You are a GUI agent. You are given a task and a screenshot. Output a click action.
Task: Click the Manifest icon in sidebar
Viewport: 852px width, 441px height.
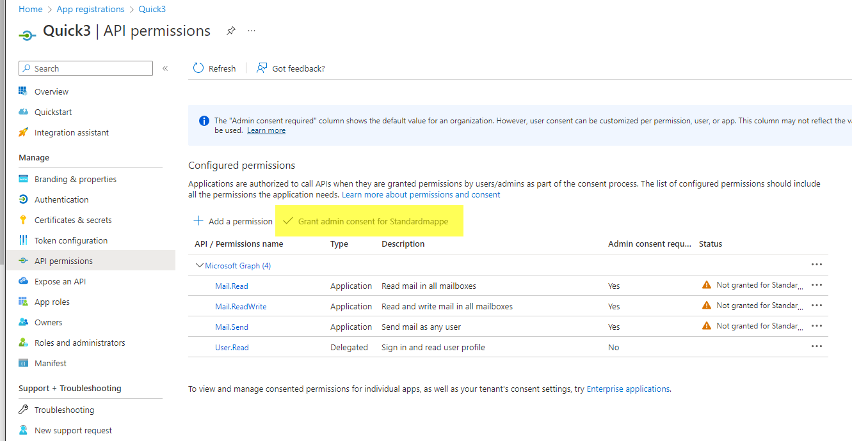[x=23, y=363]
